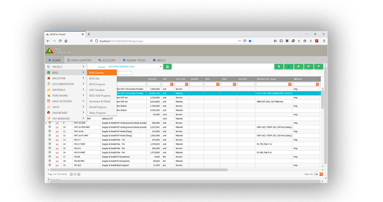This screenshot has width=383, height=202.
Task: Open the Unit column filter dropdown
Action: pos(172,84)
